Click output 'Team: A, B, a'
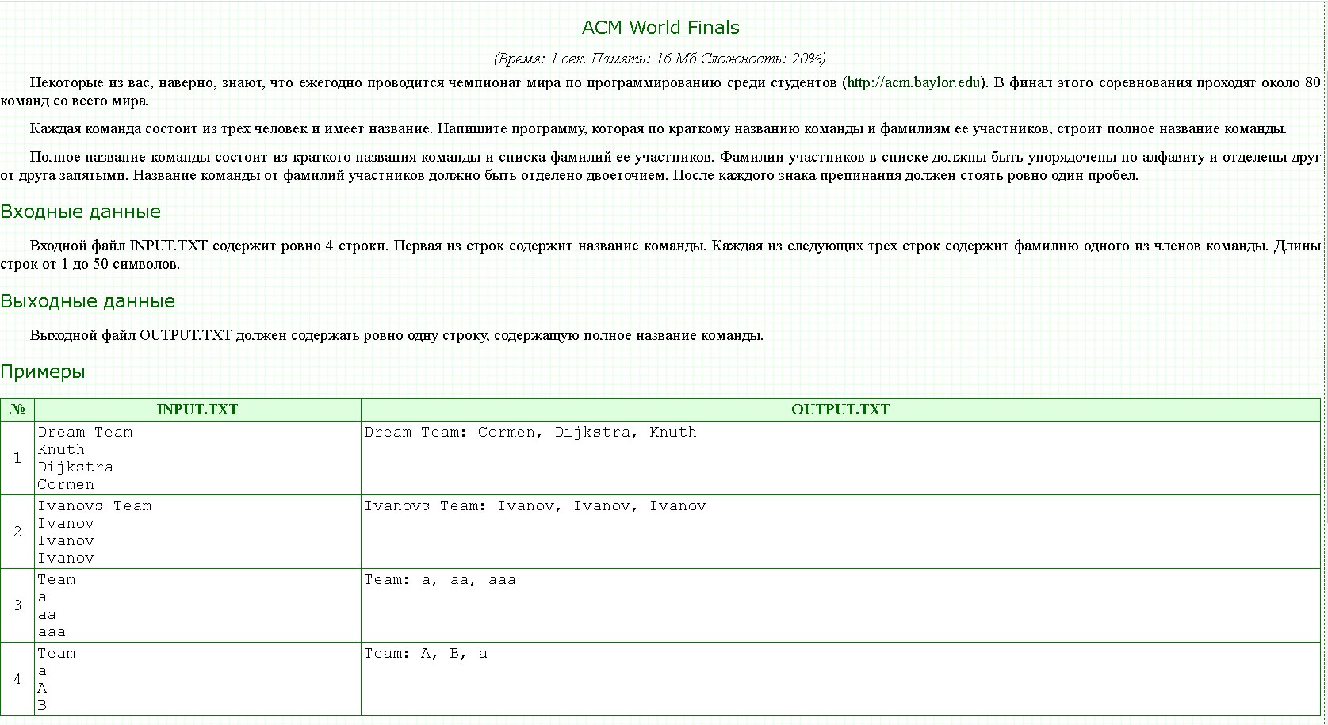Screen dimensions: 1328x725 [426, 653]
